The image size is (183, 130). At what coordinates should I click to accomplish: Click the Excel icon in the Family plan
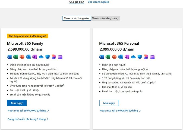click(16, 57)
